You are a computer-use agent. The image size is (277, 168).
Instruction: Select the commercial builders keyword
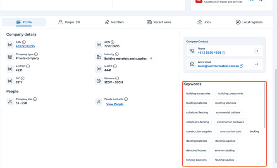click(228, 112)
